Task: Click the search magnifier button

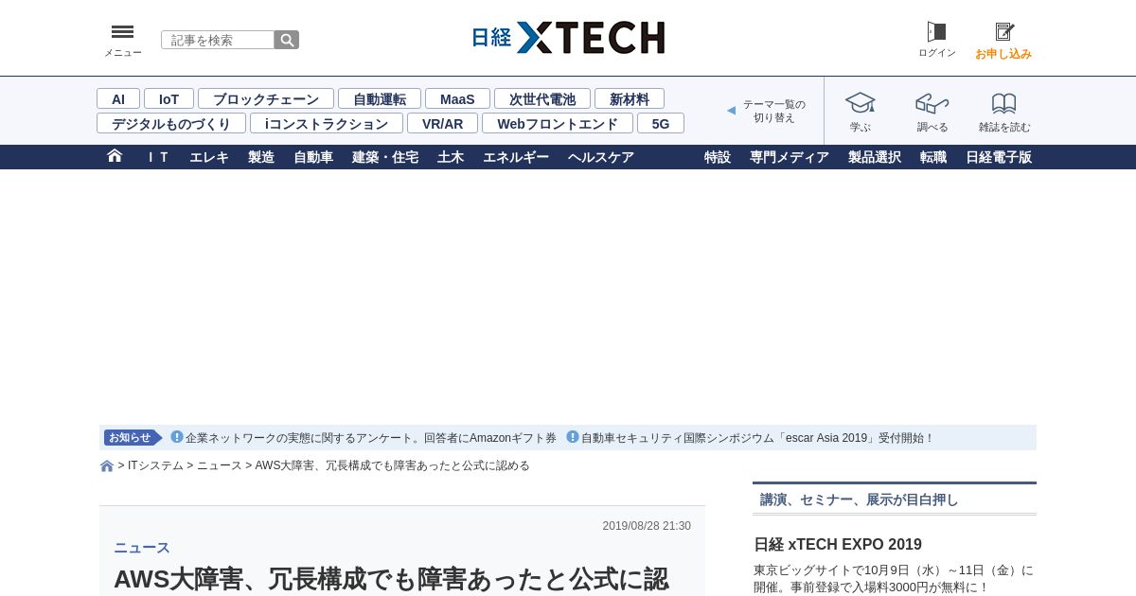Action: 287,40
